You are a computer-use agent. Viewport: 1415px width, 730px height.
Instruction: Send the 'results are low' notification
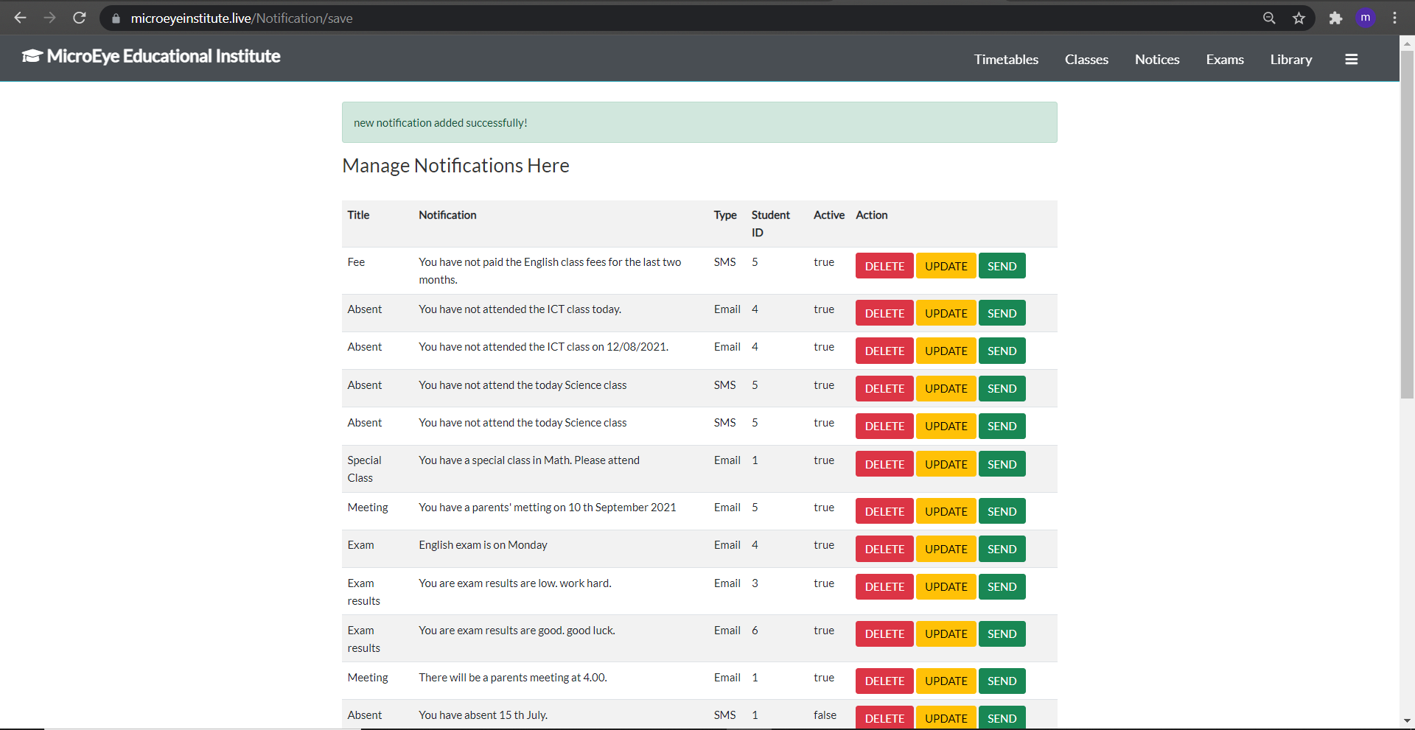[x=1002, y=586]
